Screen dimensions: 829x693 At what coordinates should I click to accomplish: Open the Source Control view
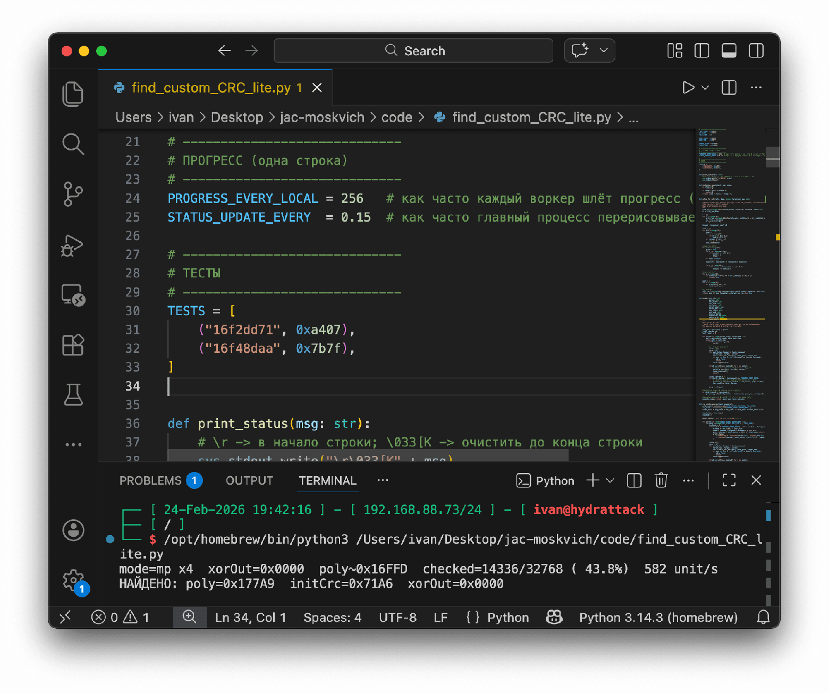tap(73, 194)
